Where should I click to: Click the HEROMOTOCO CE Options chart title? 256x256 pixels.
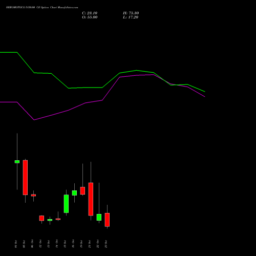pos(42,8)
